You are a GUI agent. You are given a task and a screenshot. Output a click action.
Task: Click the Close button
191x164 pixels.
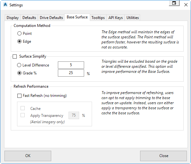[x=163, y=156]
